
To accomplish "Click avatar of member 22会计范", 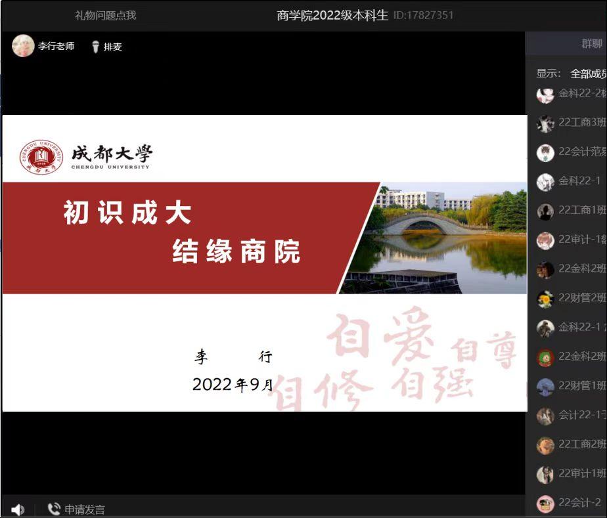I will coord(545,153).
